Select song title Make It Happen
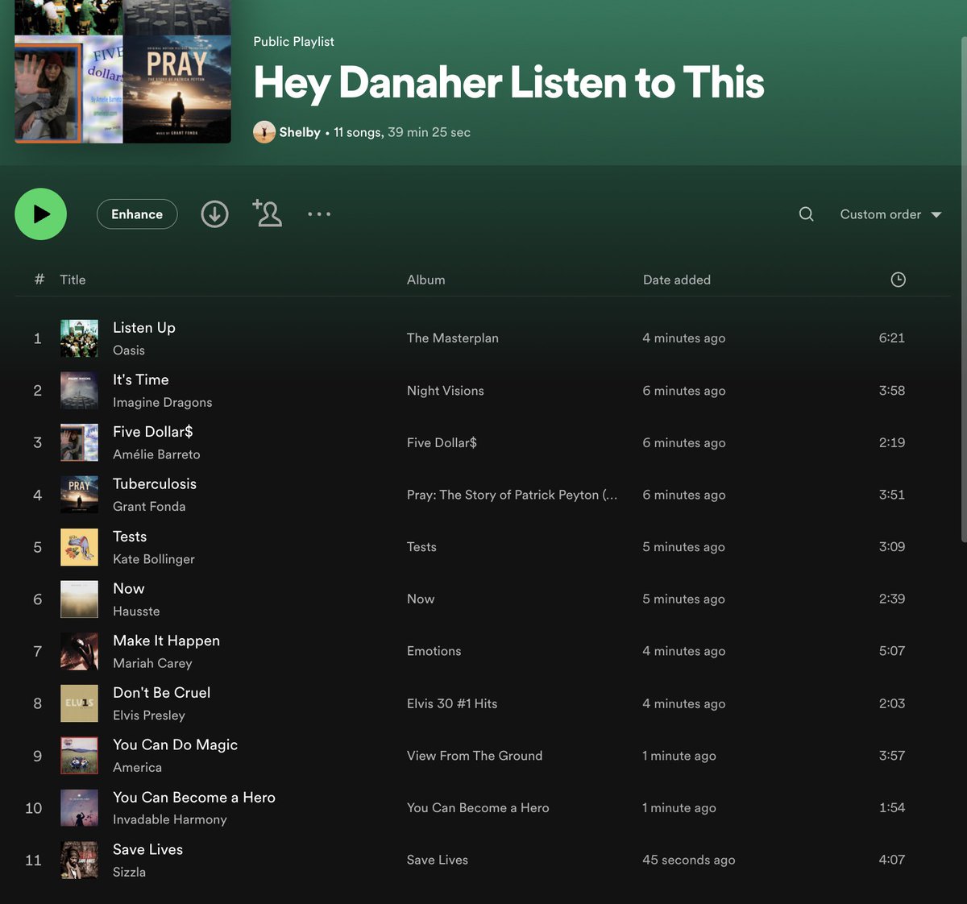 pyautogui.click(x=166, y=641)
